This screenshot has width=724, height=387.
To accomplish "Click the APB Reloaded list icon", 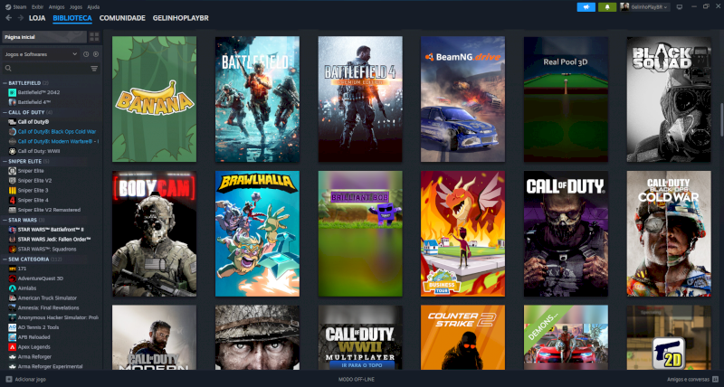I will click(x=13, y=337).
